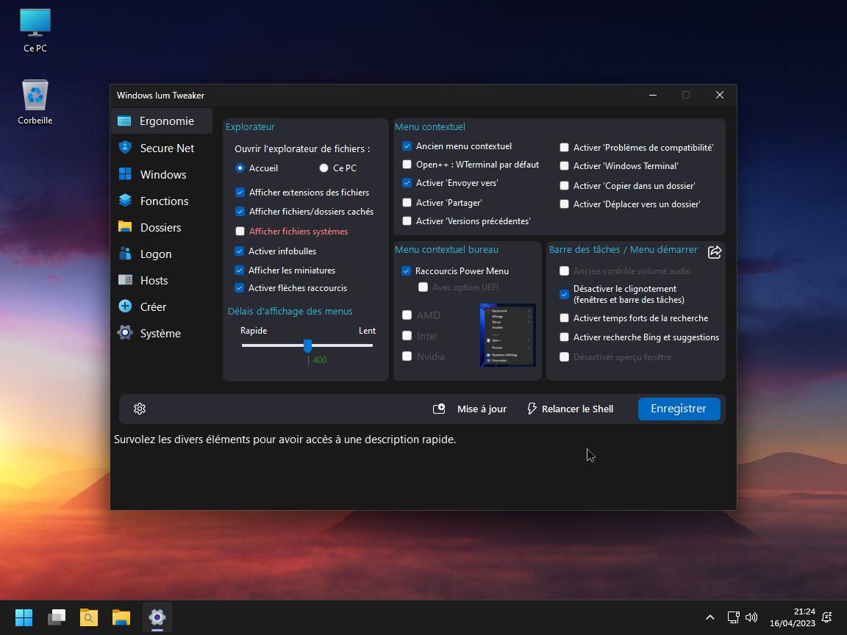Click the share/export icon beside Barre des tâches
The image size is (847, 635).
[x=715, y=251]
